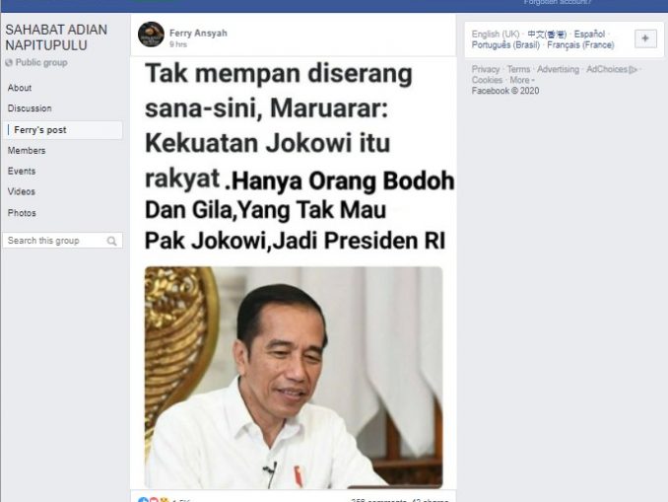Viewport: 668px width, 502px height.
Task: Click Ferry Ansyah's profile picture
Action: (x=151, y=35)
